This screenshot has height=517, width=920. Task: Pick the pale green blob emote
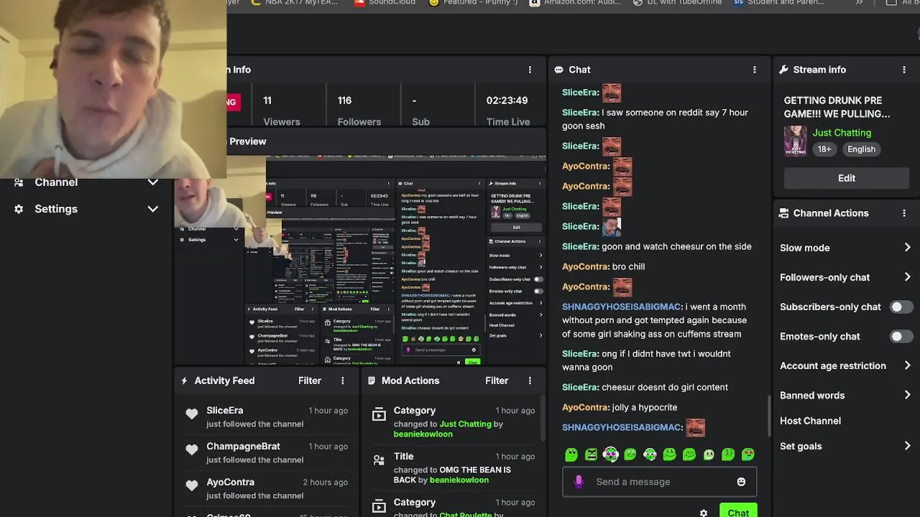(709, 455)
